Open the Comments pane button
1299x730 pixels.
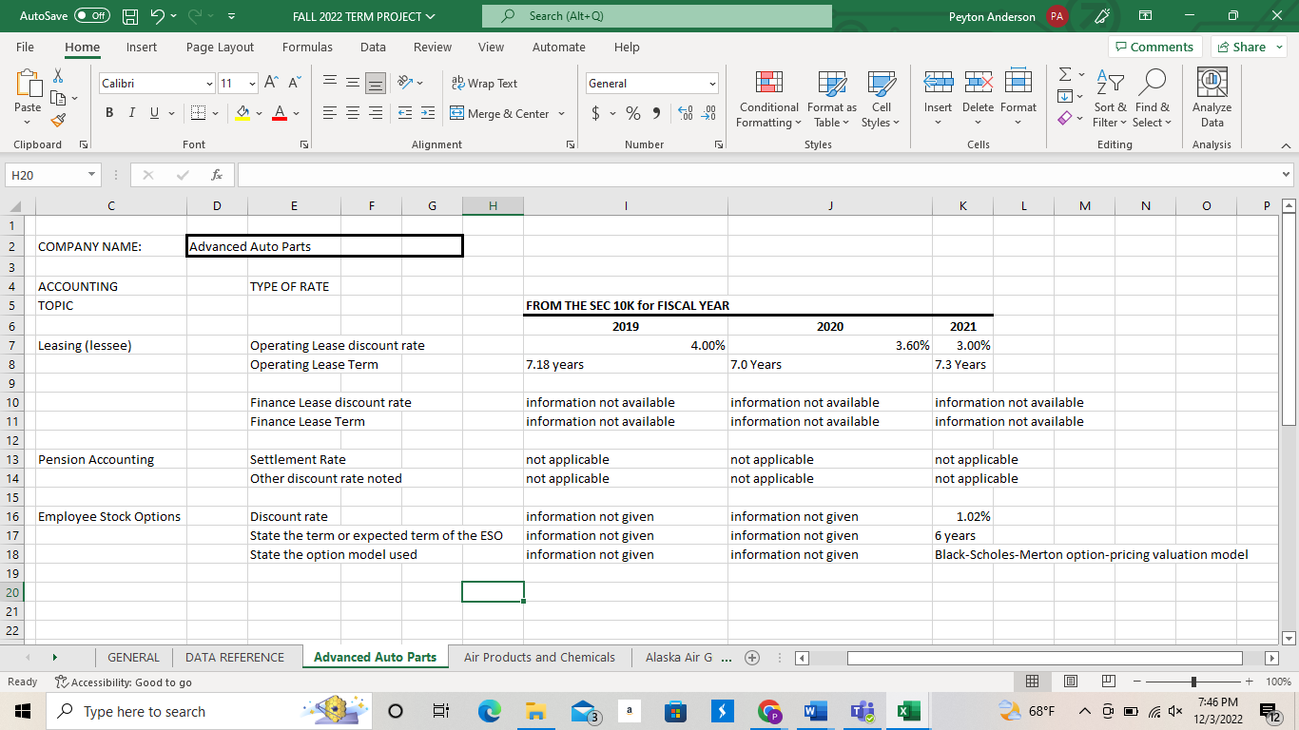pyautogui.click(x=1154, y=47)
